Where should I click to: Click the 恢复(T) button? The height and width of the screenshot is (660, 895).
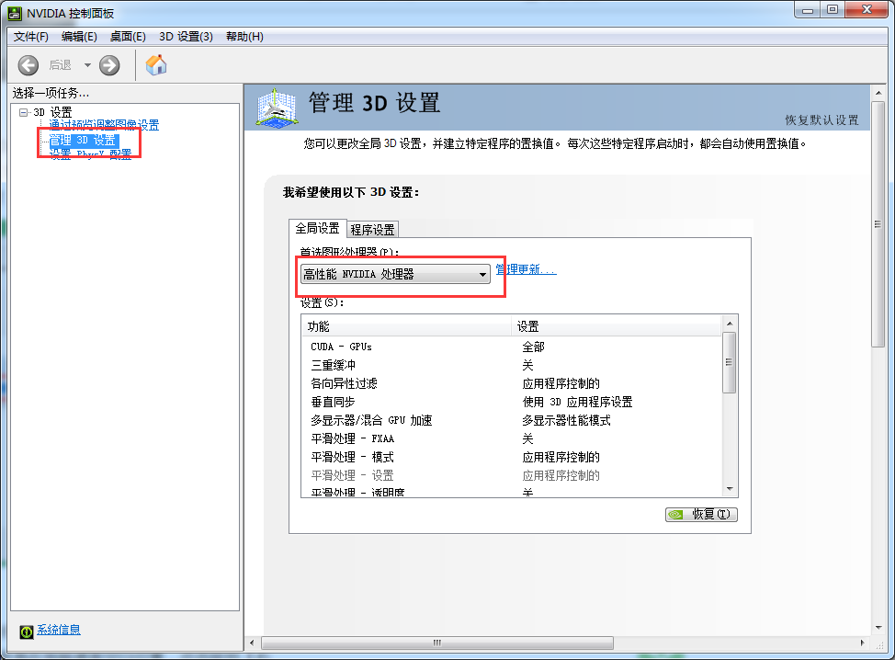(701, 515)
